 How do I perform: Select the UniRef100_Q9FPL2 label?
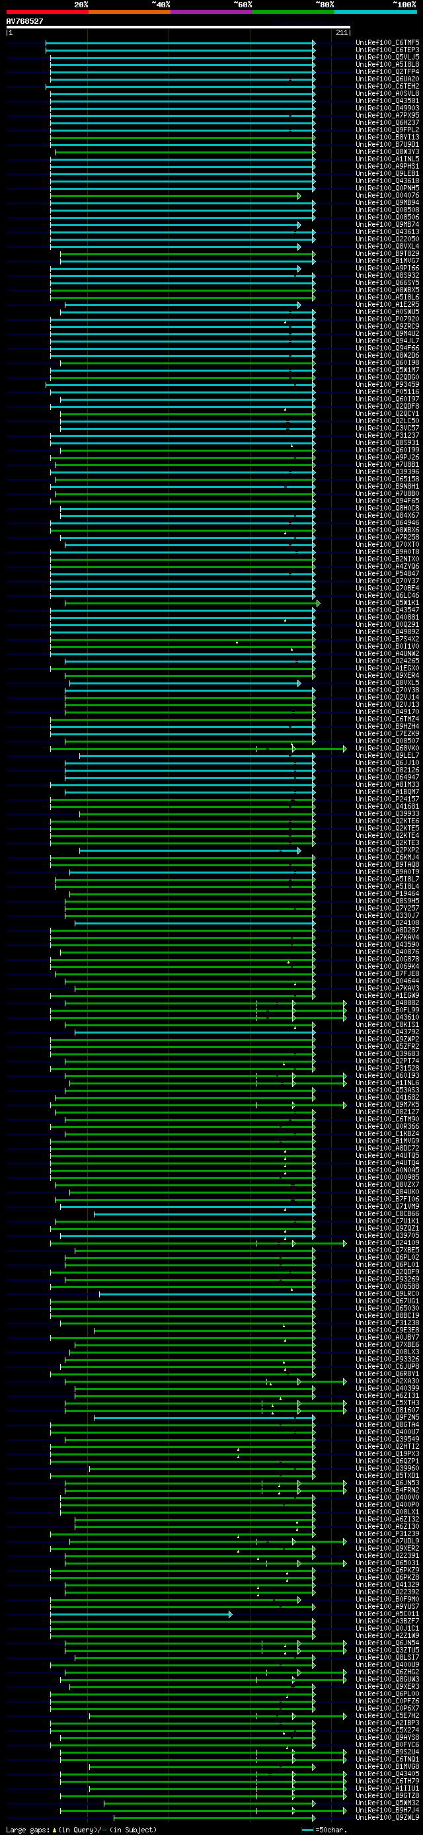coord(387,130)
